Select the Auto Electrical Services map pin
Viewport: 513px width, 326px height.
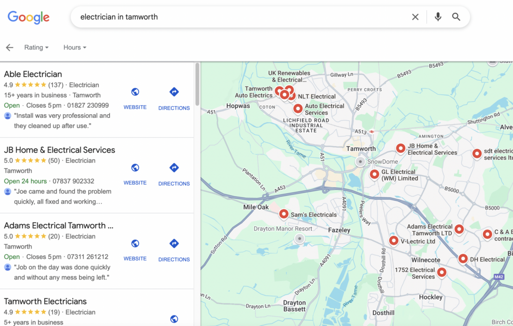298,108
